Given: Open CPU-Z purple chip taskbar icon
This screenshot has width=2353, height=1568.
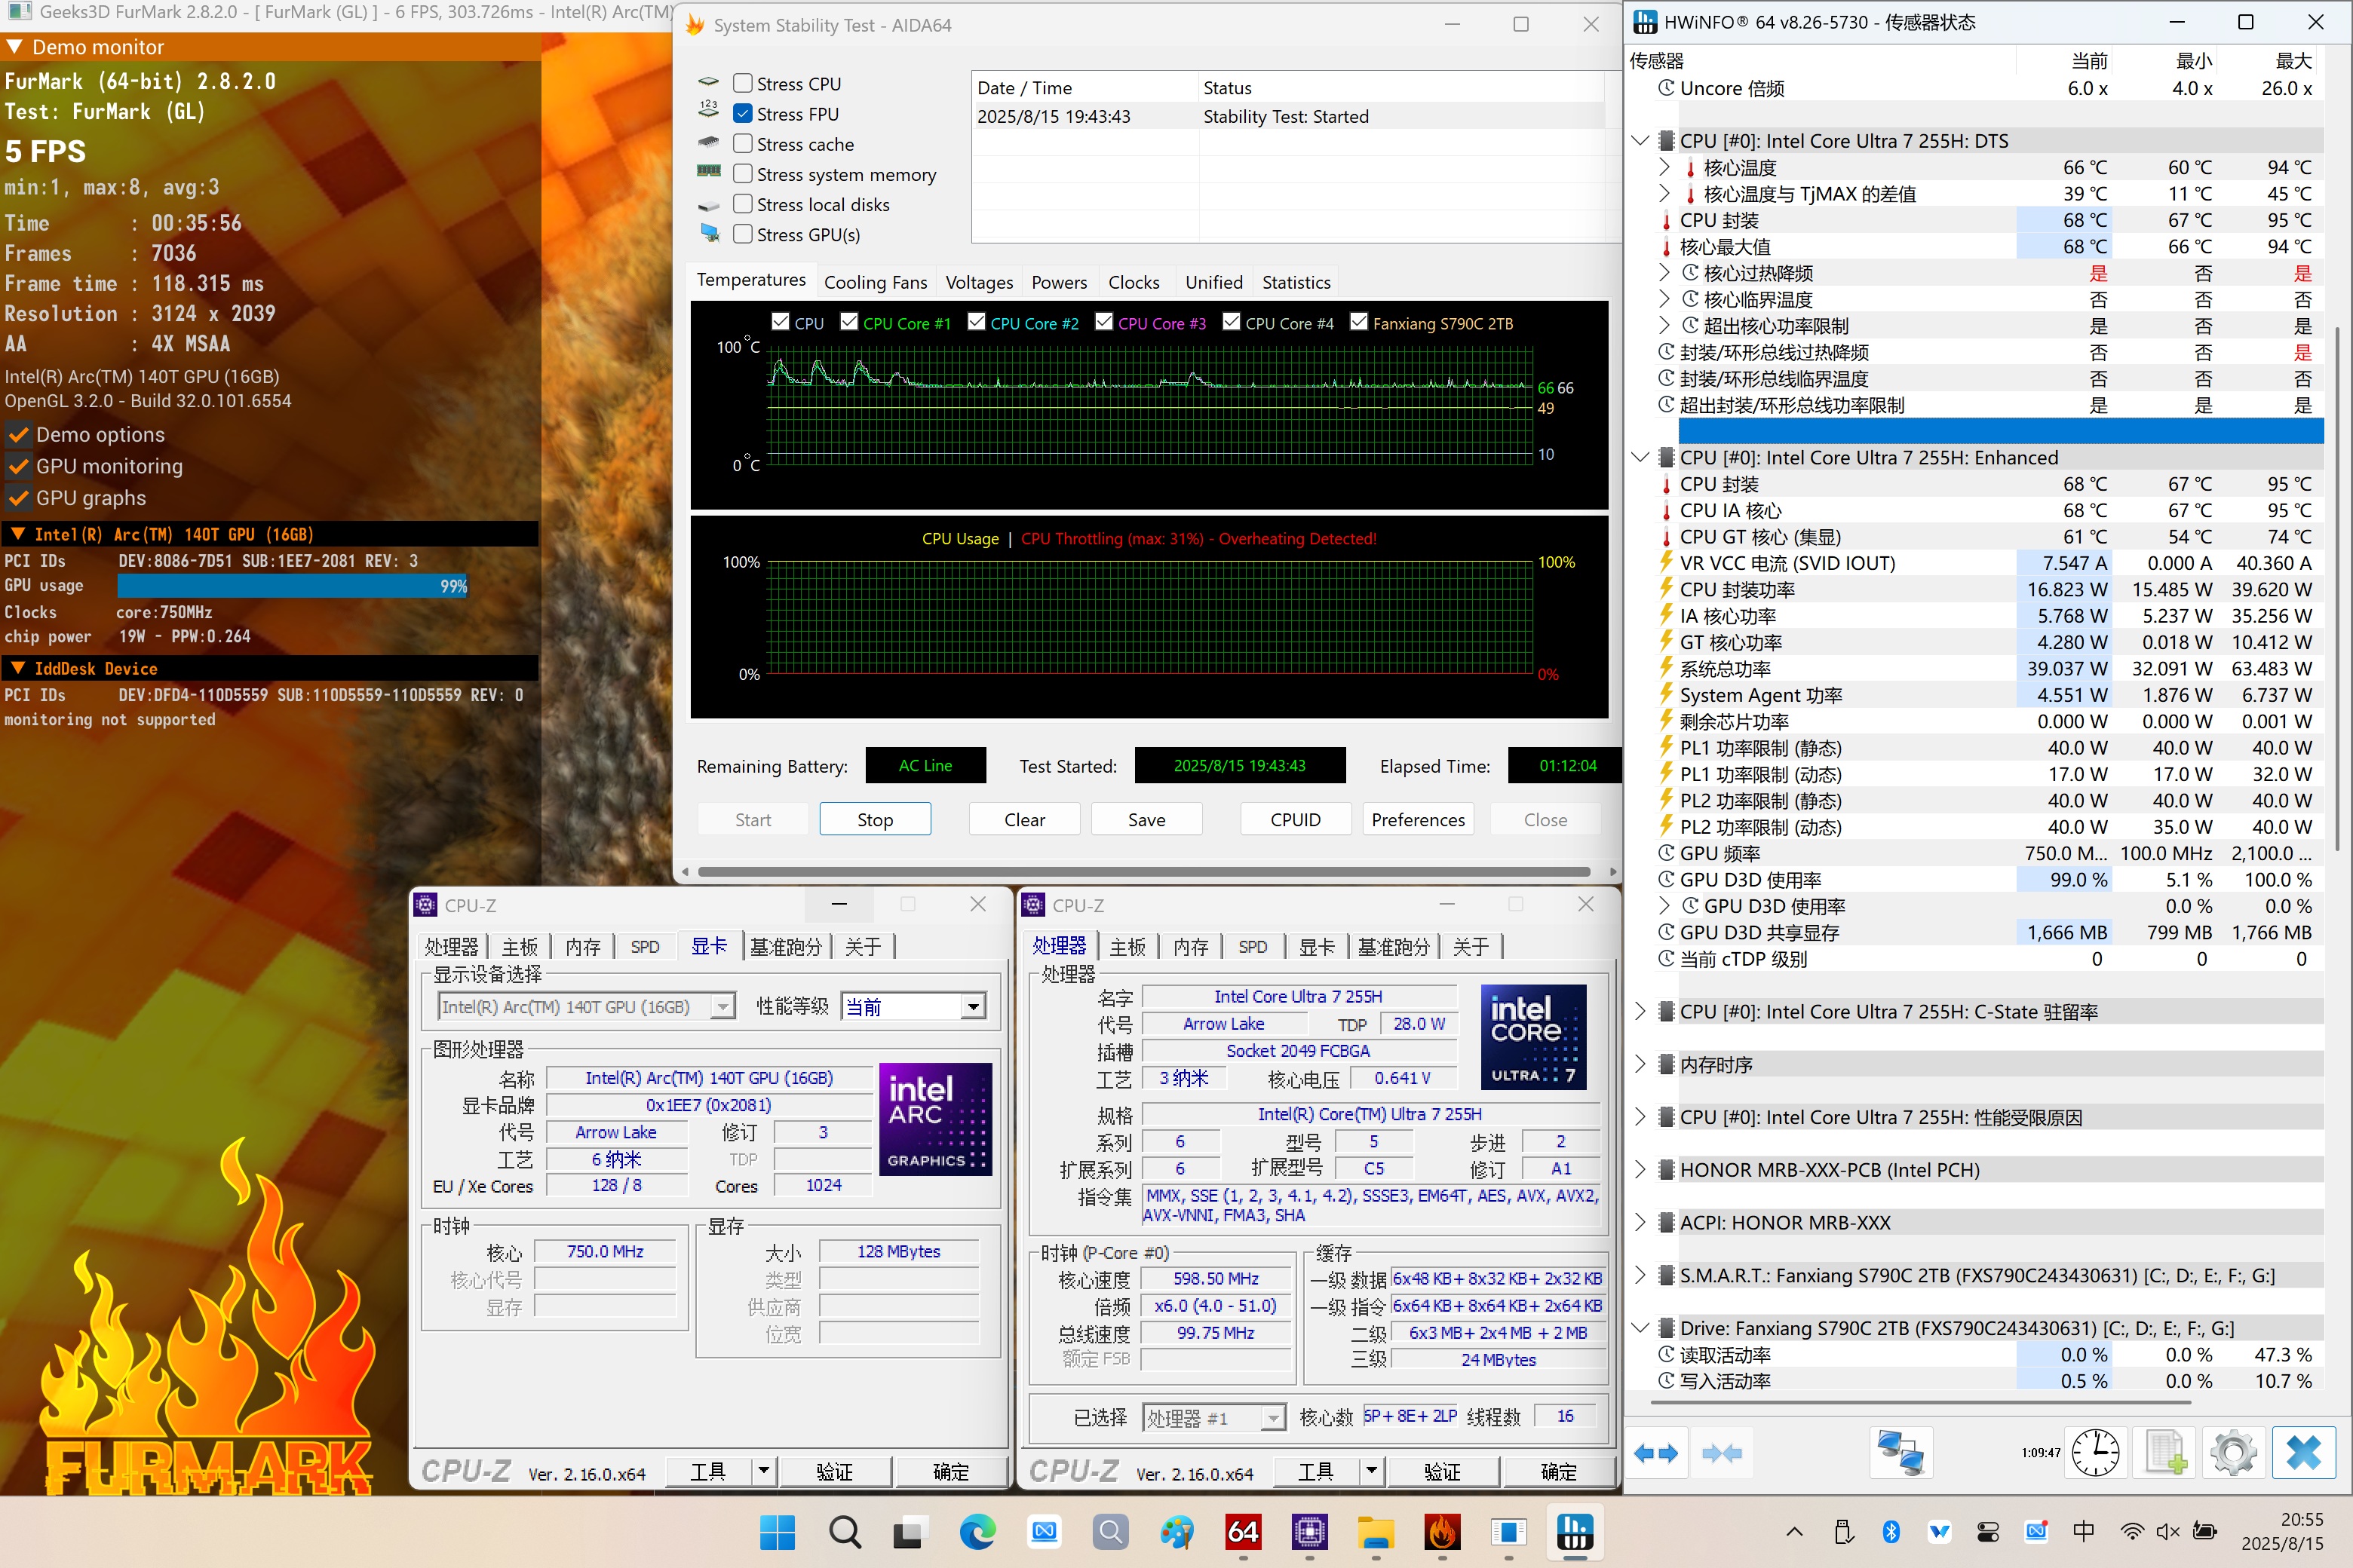Looking at the screenshot, I should (x=1308, y=1532).
